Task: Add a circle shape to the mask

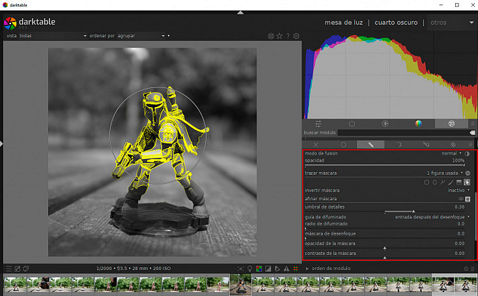Action: pos(427,183)
